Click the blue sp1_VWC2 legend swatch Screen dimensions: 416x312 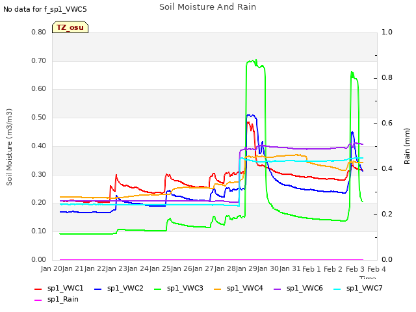coord(98,289)
